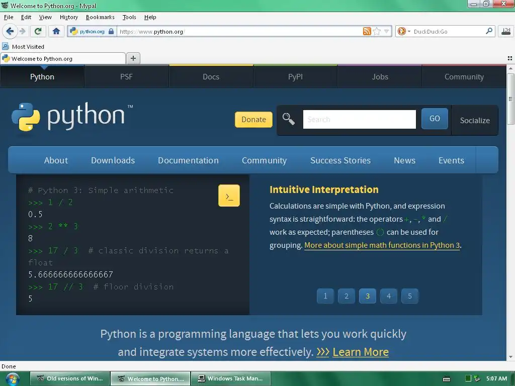The width and height of the screenshot is (515, 386).
Task: Open the Success Stories menu
Action: pyautogui.click(x=340, y=160)
